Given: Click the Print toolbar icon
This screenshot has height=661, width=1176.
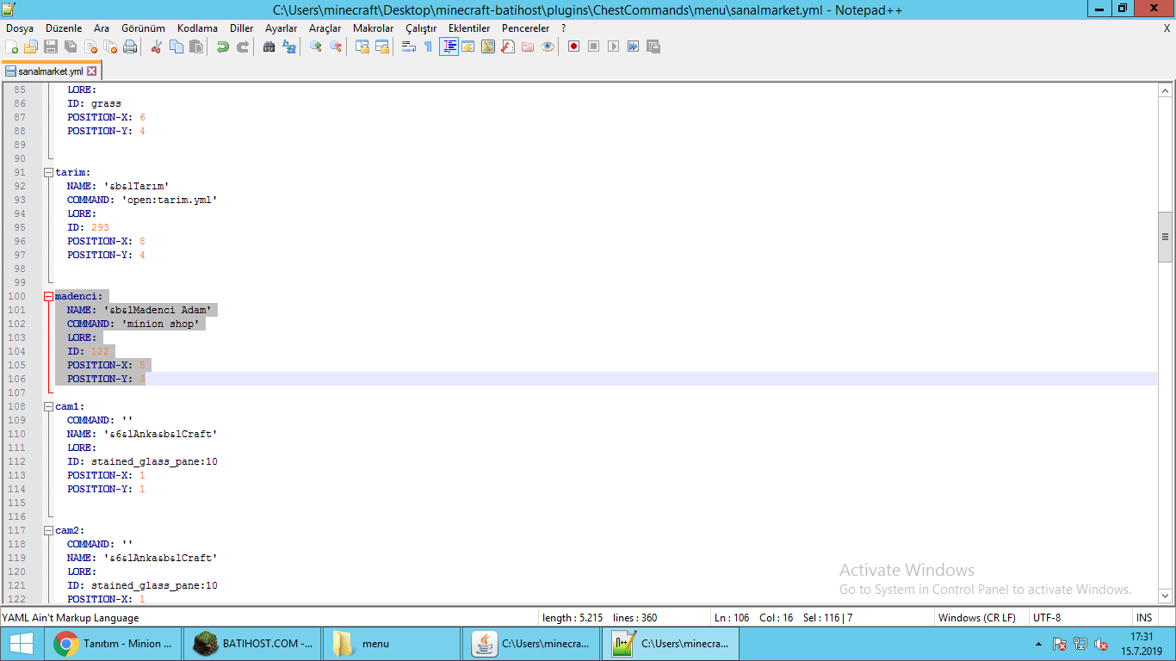Looking at the screenshot, I should (x=130, y=46).
